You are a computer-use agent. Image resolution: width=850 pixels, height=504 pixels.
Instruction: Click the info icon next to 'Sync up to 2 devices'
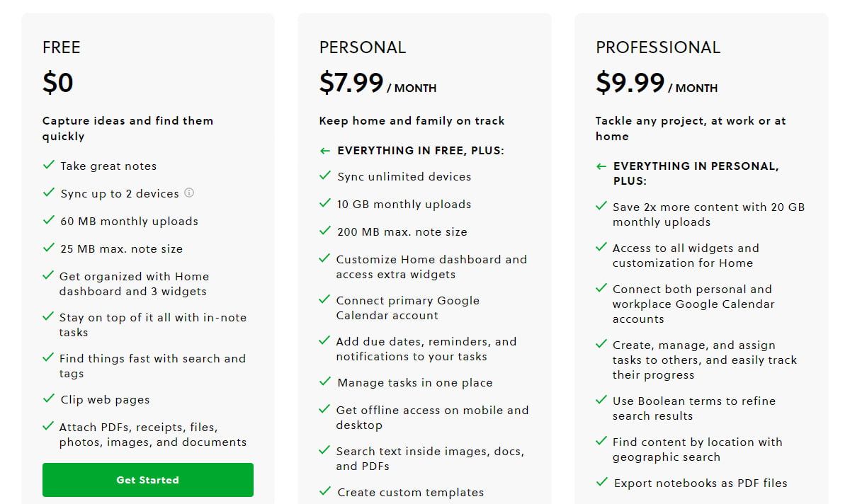coord(189,193)
